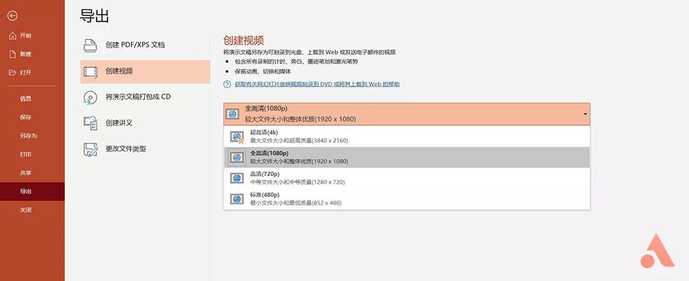The image size is (689, 281).
Task: Click the 创建视频 red heading text
Action: pyautogui.click(x=243, y=41)
